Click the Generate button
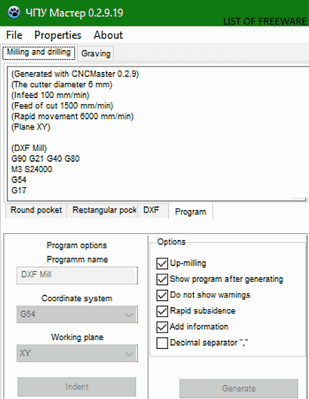Viewport: 309px width, 399px height. click(x=239, y=389)
